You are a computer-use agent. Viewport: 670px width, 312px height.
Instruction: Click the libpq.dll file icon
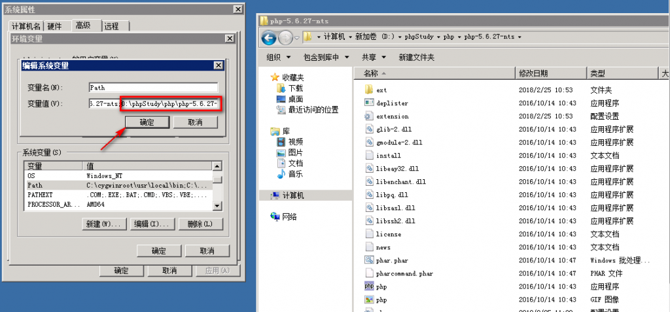point(369,195)
